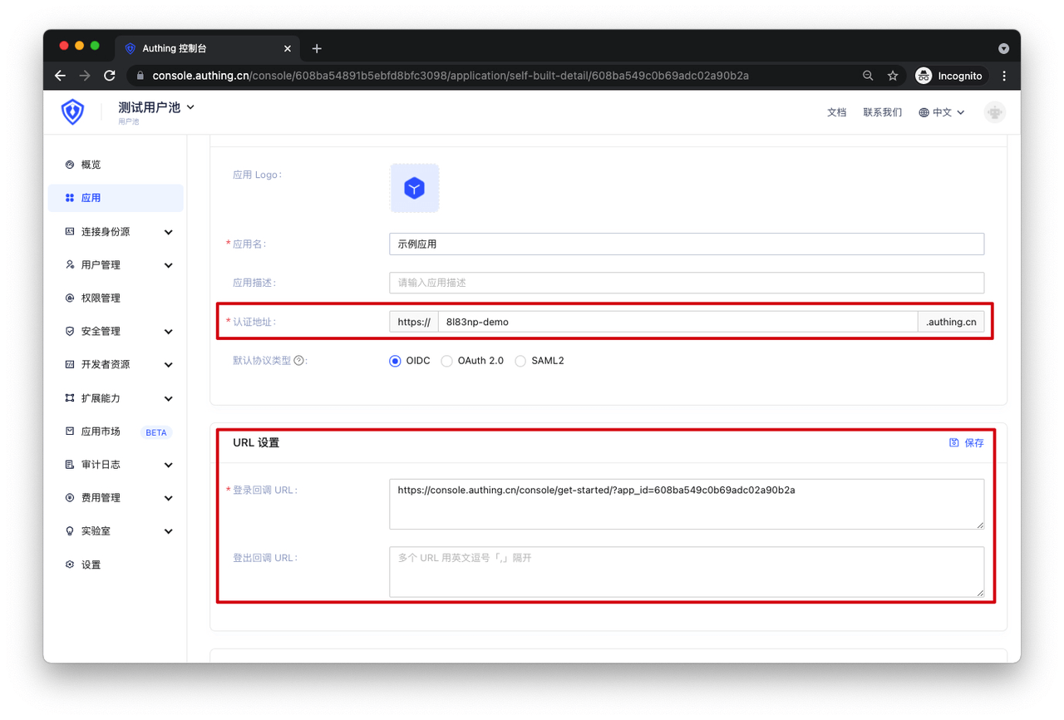Image resolution: width=1064 pixels, height=720 pixels.
Task: Click the 登出回调 URL text area
Action: coord(686,572)
